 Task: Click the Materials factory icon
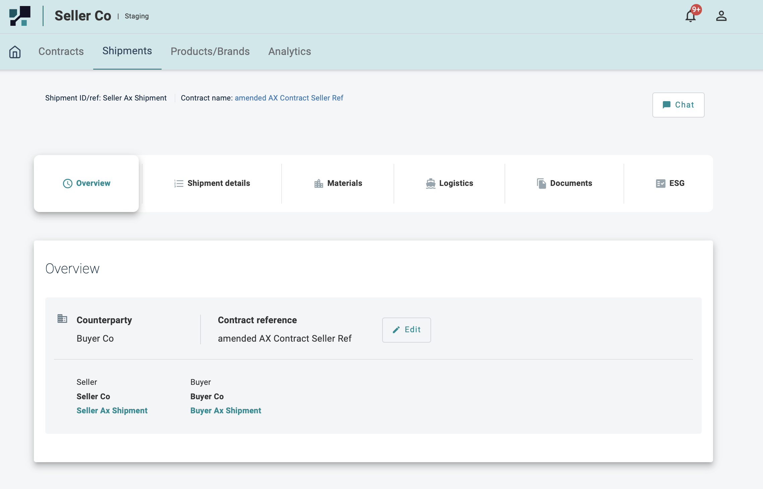318,183
